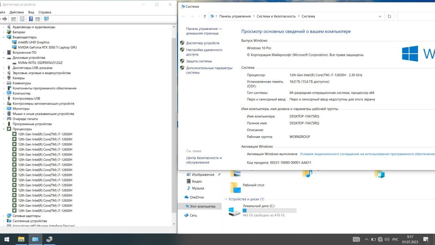Click the forward arrow in Device Manager toolbar
This screenshot has width=435, height=245.
[5, 19]
